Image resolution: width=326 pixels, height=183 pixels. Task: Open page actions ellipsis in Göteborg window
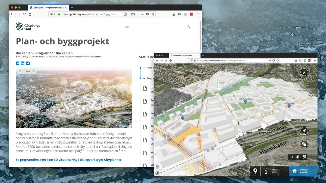[x=142, y=14]
